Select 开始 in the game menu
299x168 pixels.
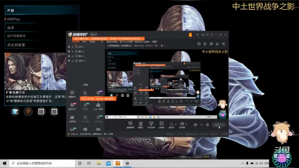[x=42, y=10]
